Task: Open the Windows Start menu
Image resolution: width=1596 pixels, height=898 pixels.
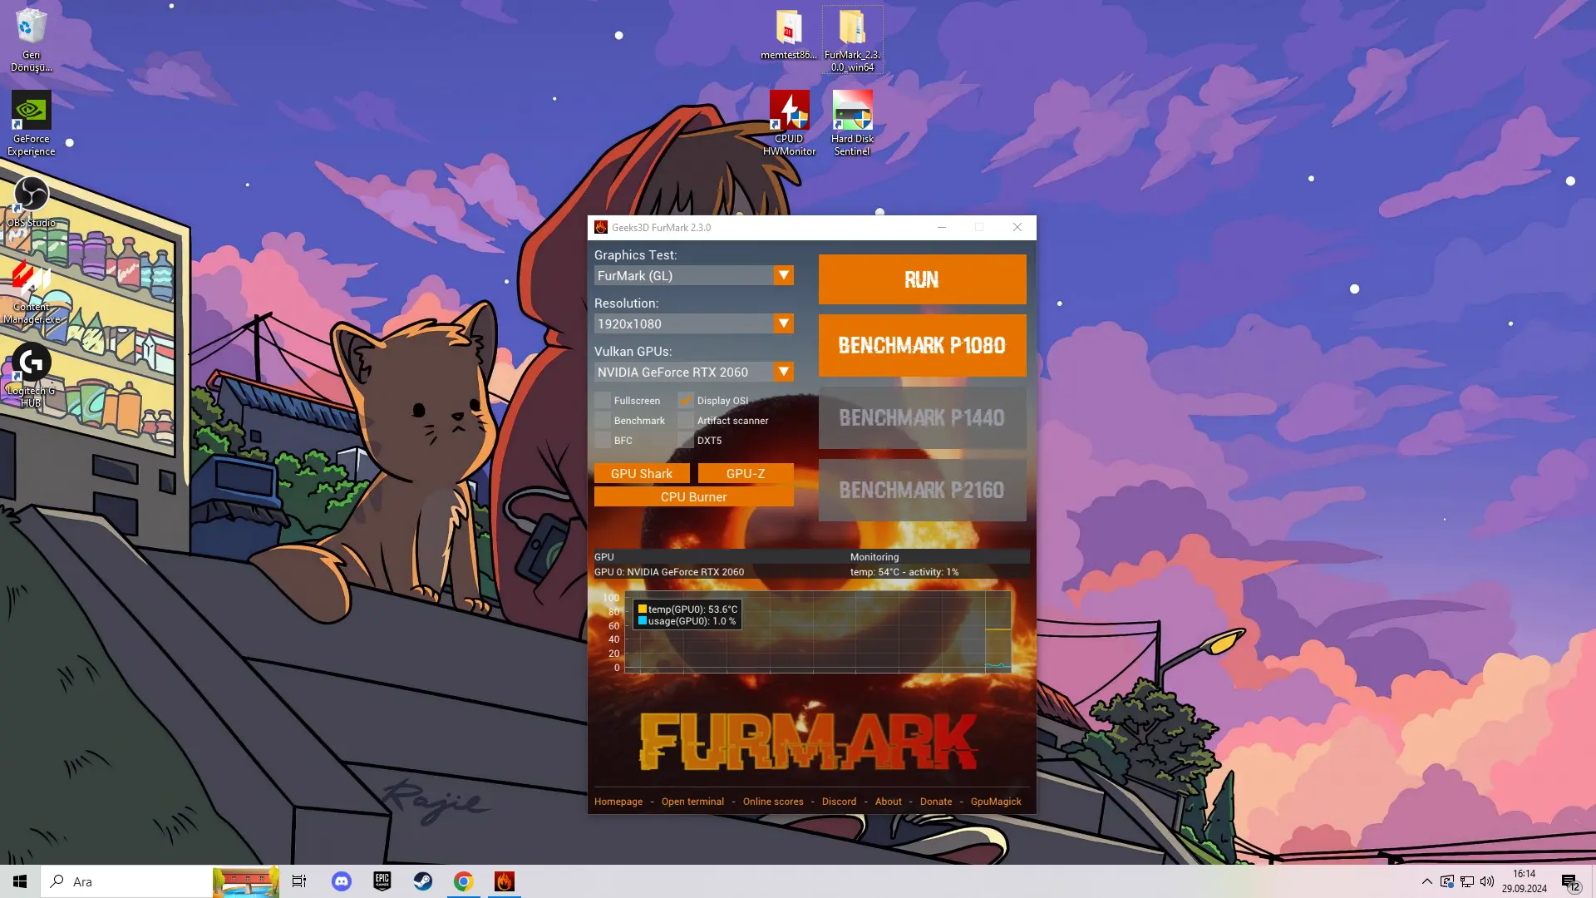Action: tap(20, 881)
